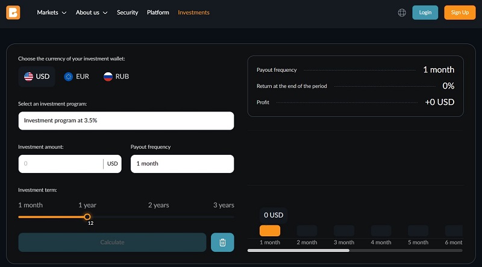Open the investment program selector
Screen dimensions: 482x267
(x=126, y=121)
